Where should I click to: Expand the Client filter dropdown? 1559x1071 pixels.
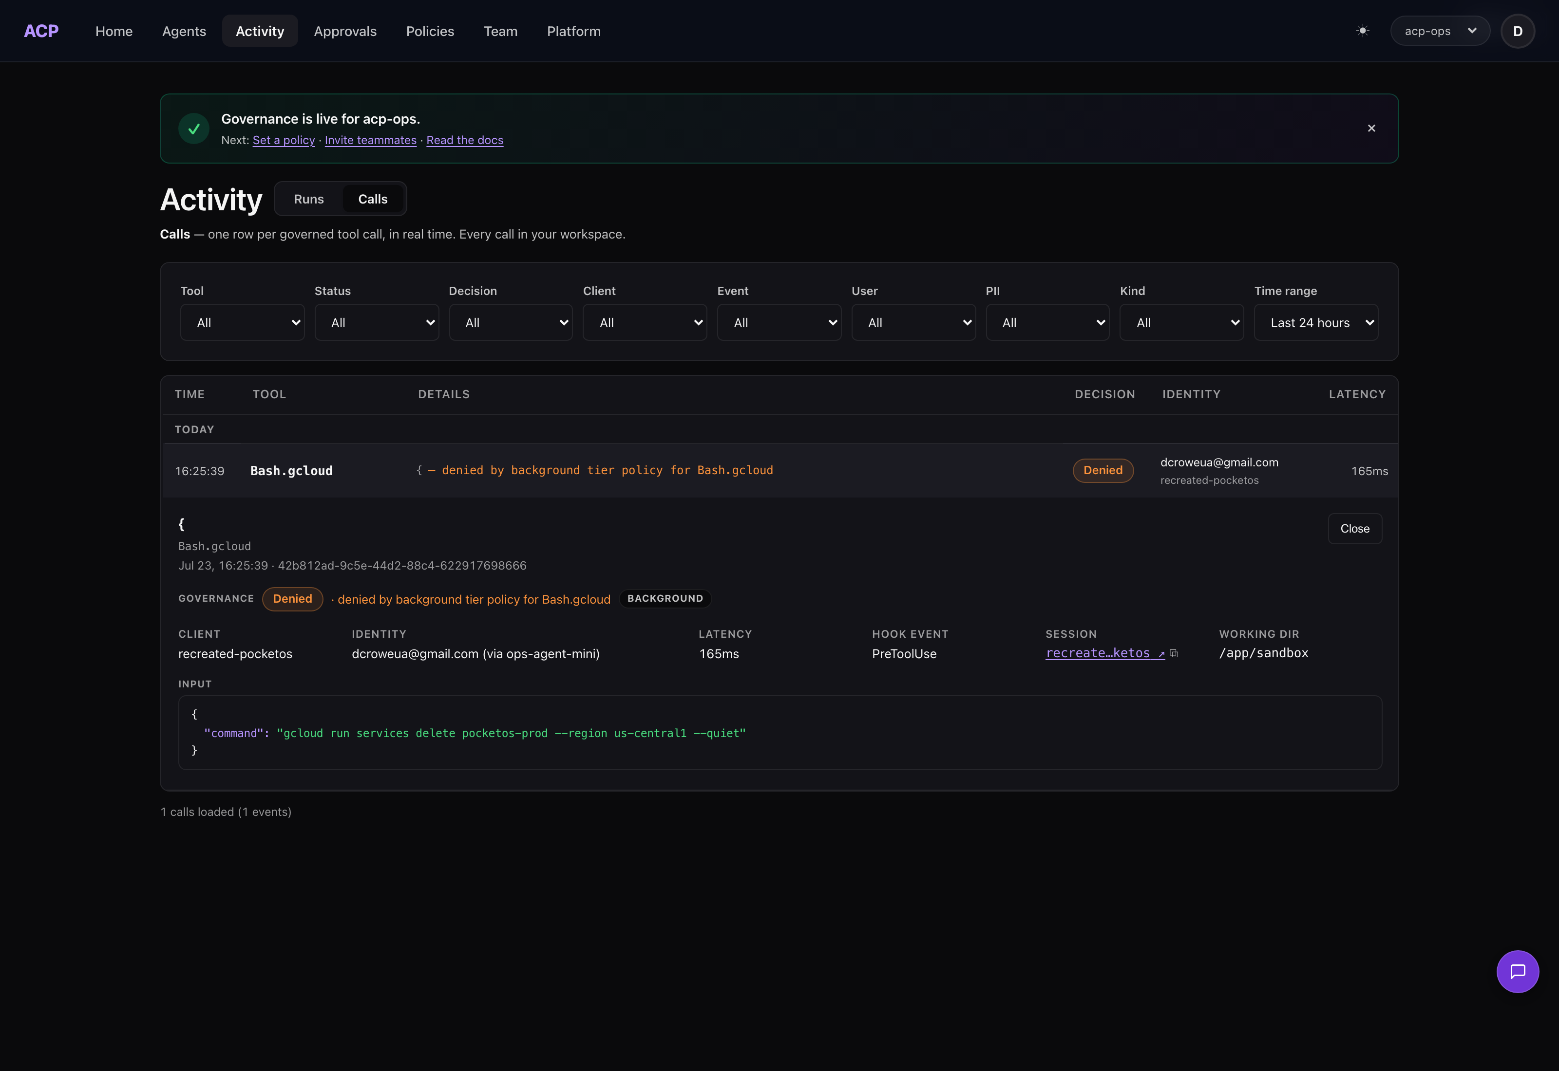coord(645,323)
